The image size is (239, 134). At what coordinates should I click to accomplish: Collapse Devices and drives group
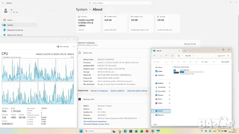click(x=173, y=67)
